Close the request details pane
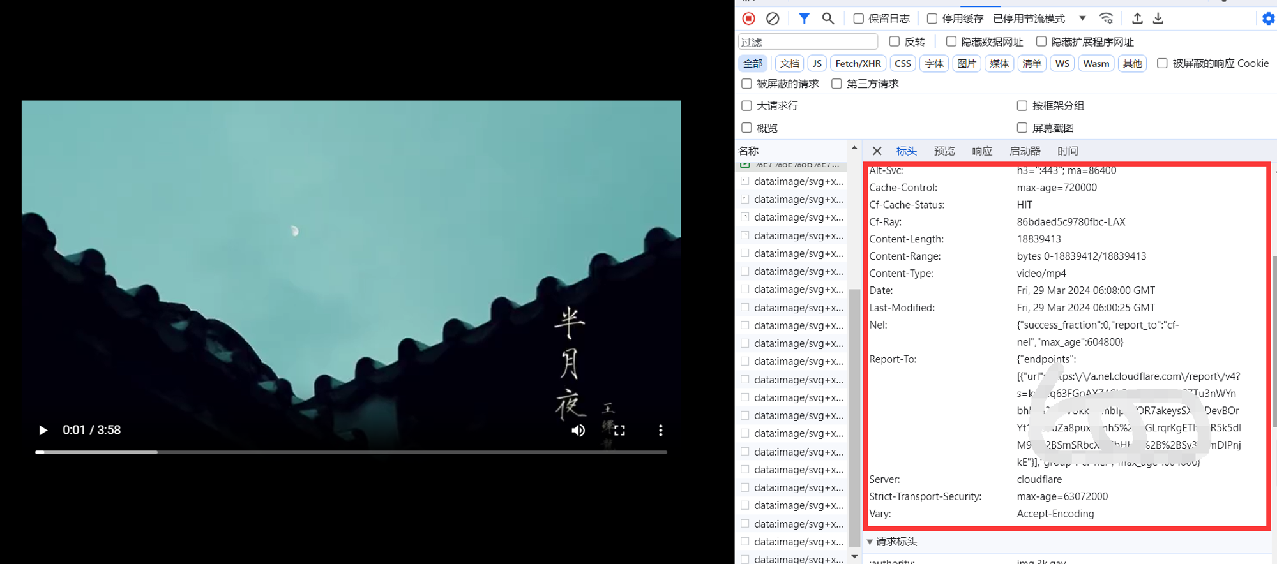The width and height of the screenshot is (1277, 564). pyautogui.click(x=877, y=151)
